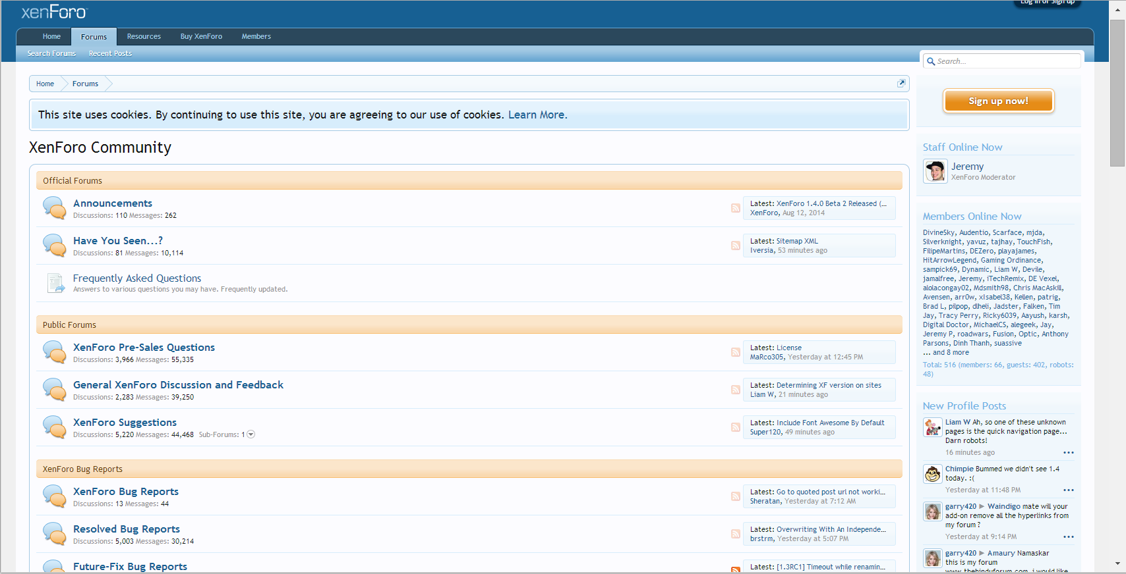Click Jeremy's staff avatar image

pyautogui.click(x=935, y=171)
